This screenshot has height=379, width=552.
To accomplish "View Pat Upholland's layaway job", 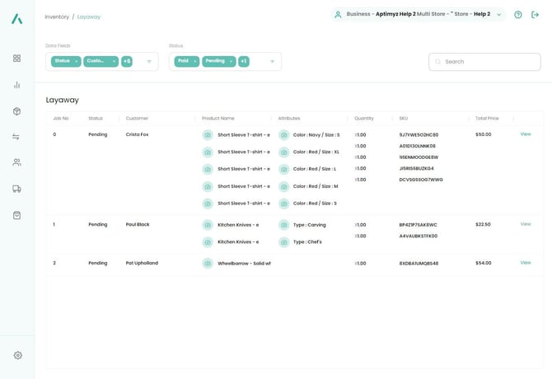I will 526,263.
